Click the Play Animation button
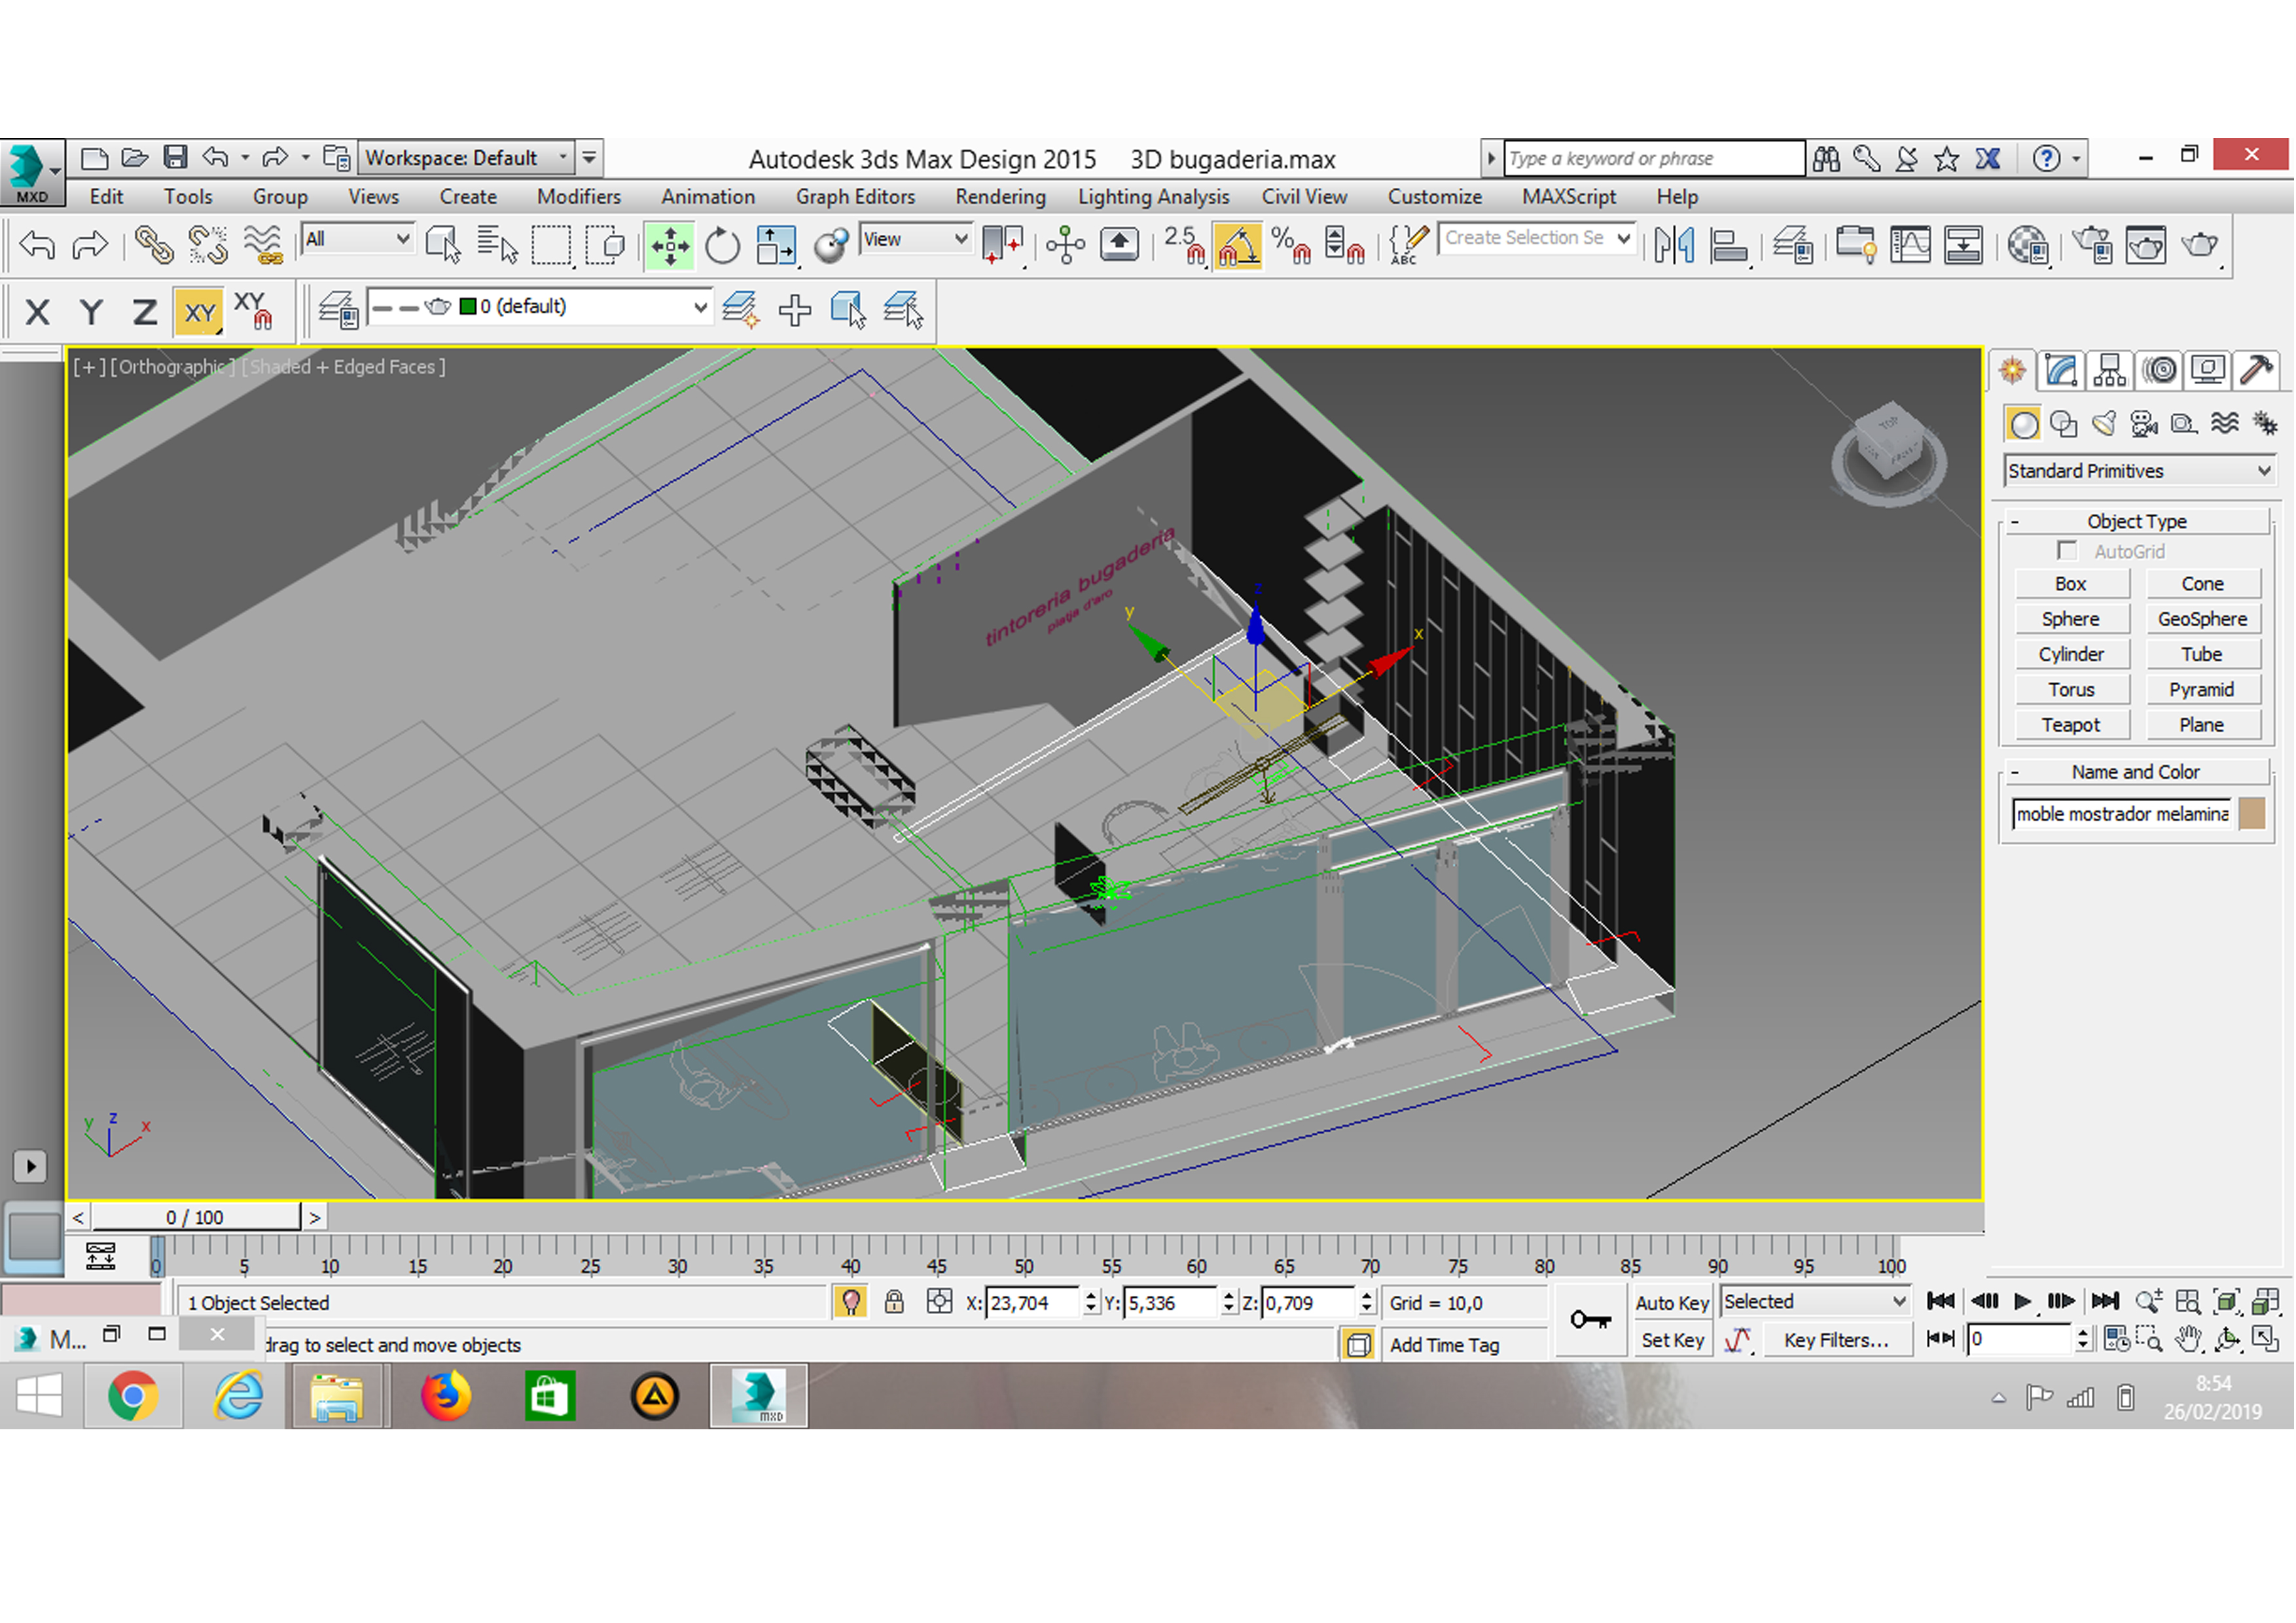This screenshot has height=1623, width=2296. point(2022,1301)
